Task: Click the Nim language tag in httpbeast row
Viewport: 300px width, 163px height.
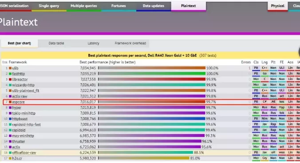Action: click(264, 119)
